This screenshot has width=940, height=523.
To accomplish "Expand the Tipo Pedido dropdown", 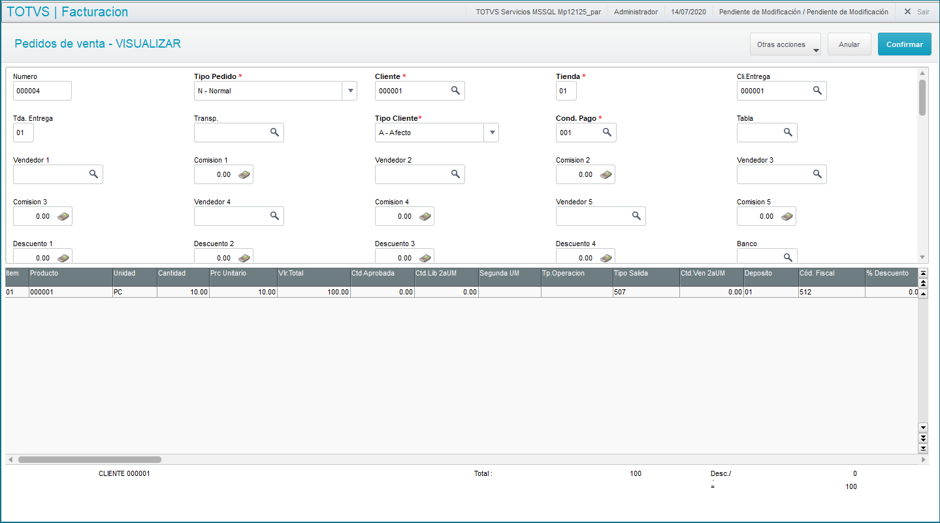I will (350, 91).
